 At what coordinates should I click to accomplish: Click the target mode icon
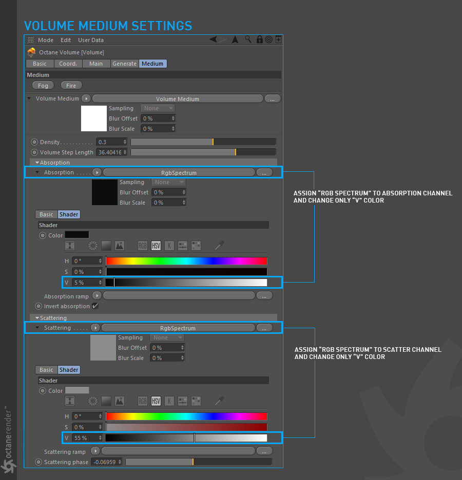click(269, 39)
